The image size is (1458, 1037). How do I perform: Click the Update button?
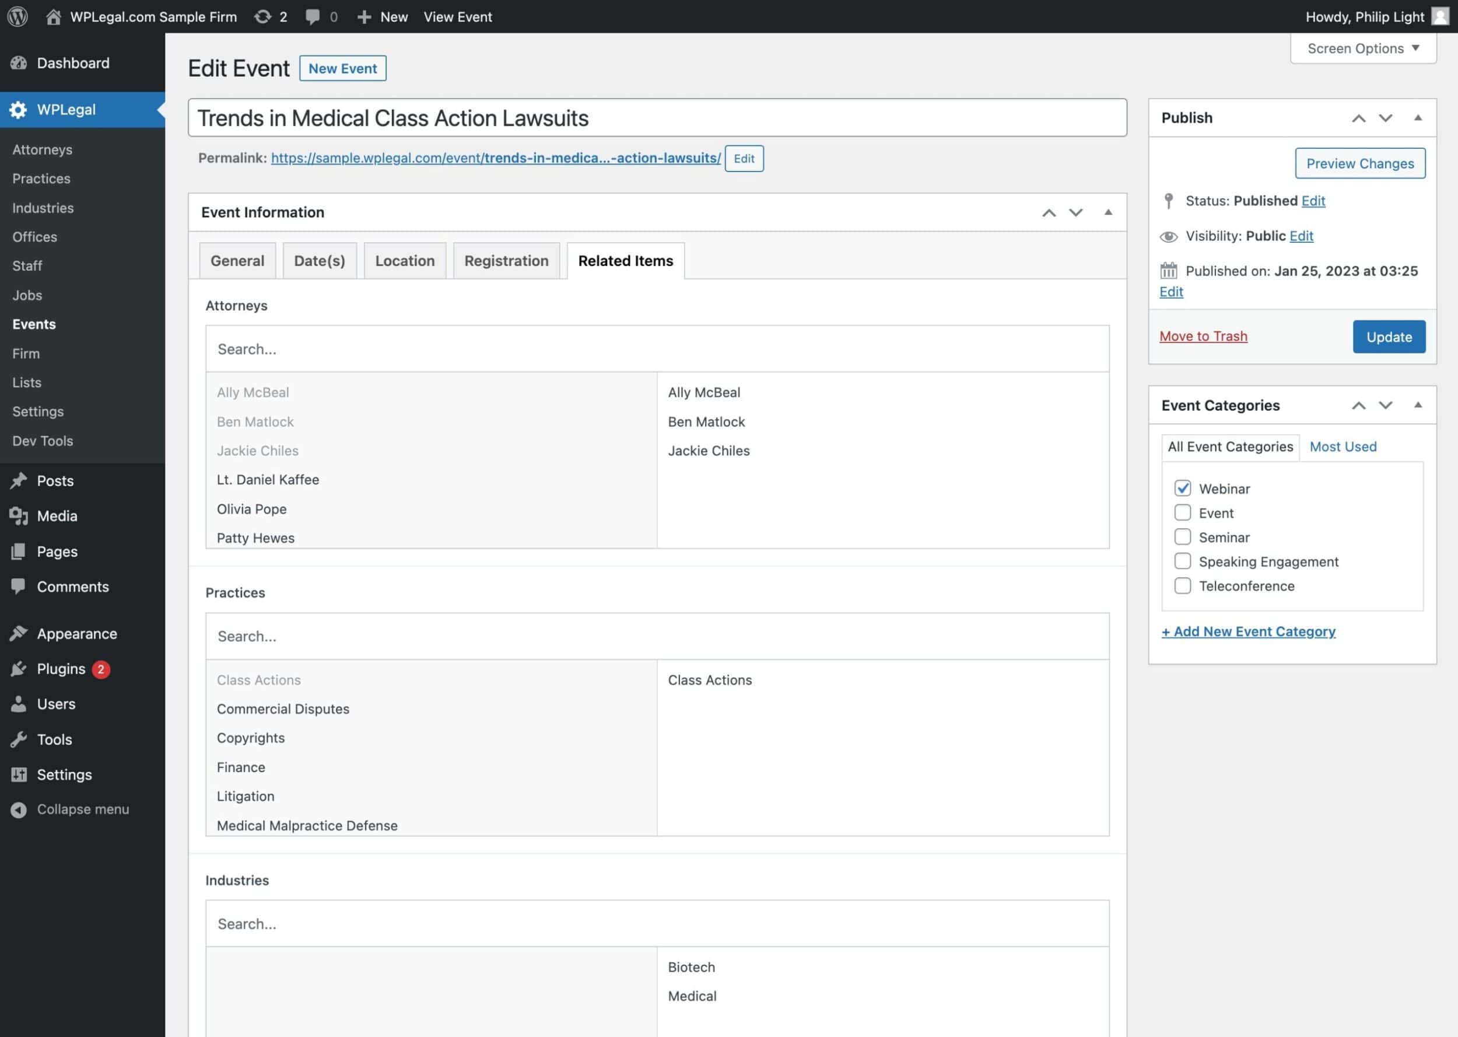tap(1389, 337)
